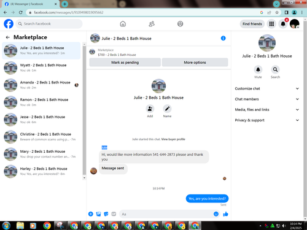The width and height of the screenshot is (307, 230).
Task: Open the $700 - 2 Beds 1 Bath House listing
Action: click(117, 55)
